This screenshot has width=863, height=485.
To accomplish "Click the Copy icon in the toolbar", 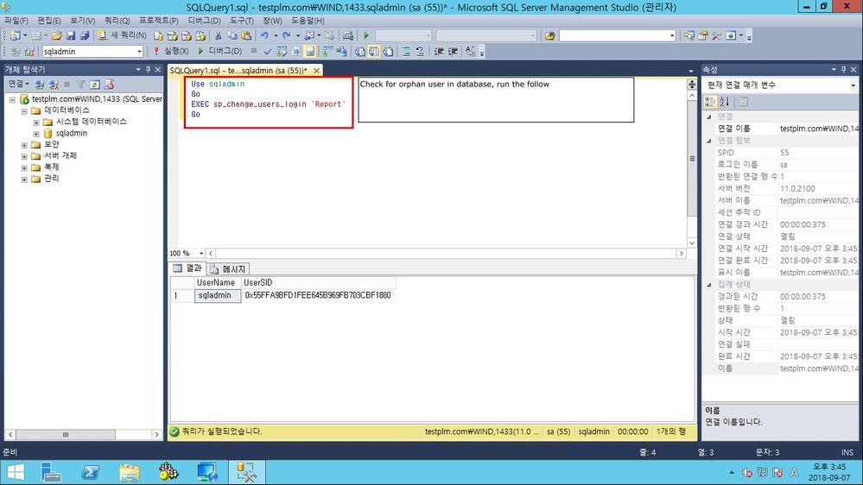I will (232, 35).
